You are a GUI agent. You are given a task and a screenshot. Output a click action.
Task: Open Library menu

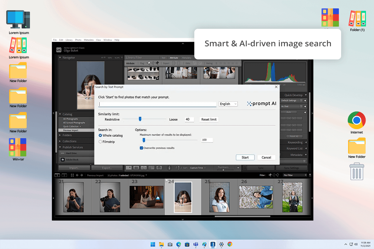tap(69, 40)
